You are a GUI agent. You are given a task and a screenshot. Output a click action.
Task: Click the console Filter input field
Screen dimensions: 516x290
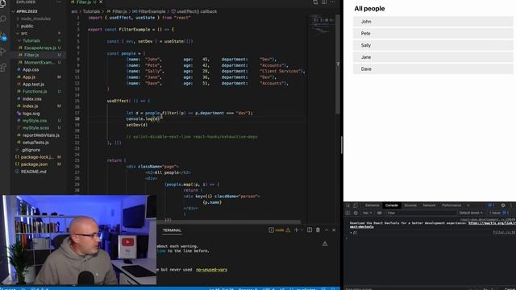(x=421, y=213)
